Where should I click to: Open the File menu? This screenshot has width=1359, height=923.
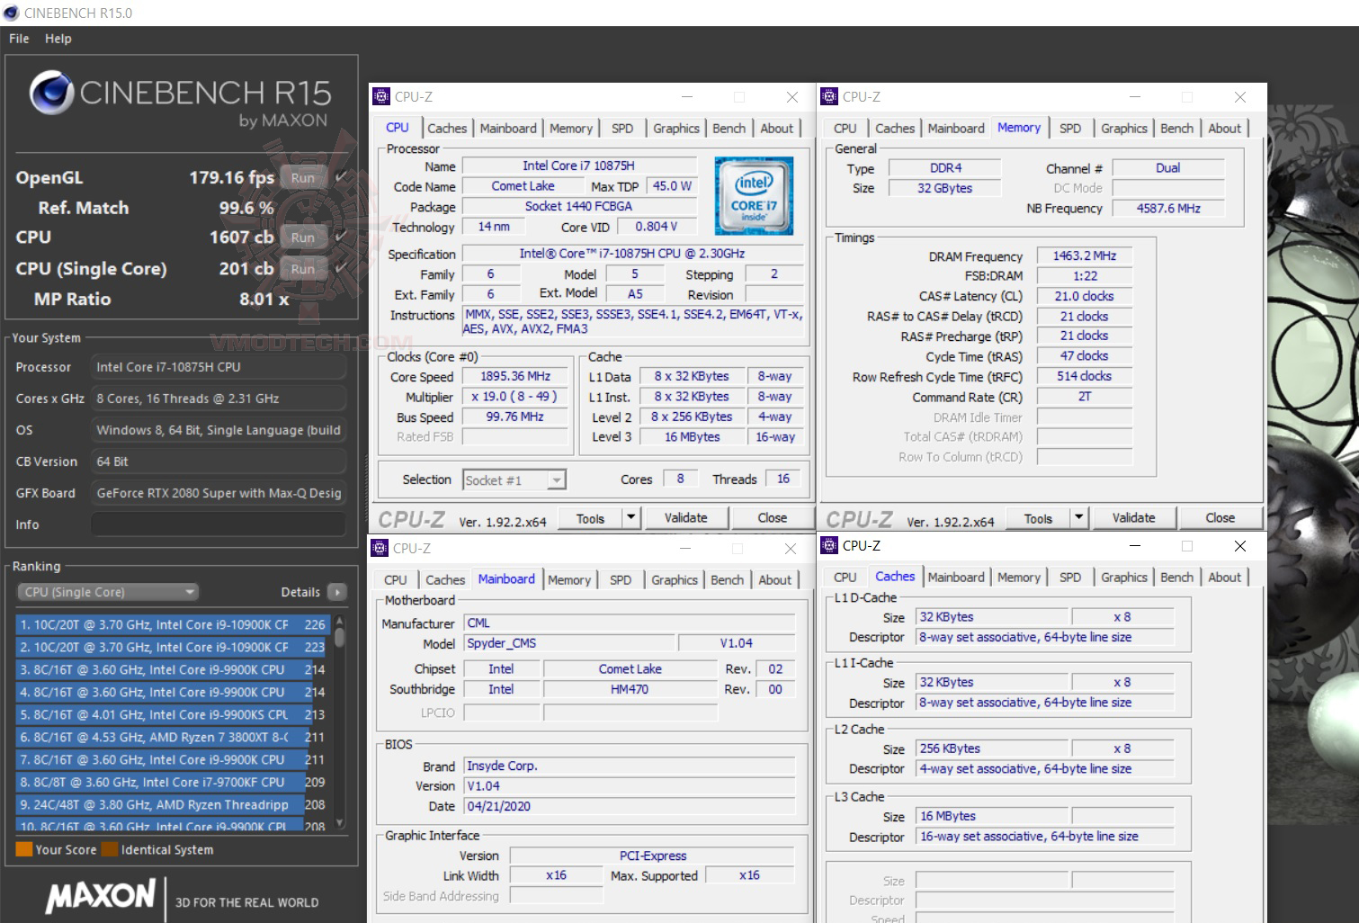pyautogui.click(x=19, y=39)
